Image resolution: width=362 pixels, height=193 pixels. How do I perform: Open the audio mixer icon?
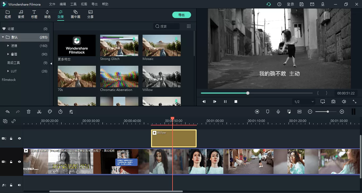click(289, 112)
